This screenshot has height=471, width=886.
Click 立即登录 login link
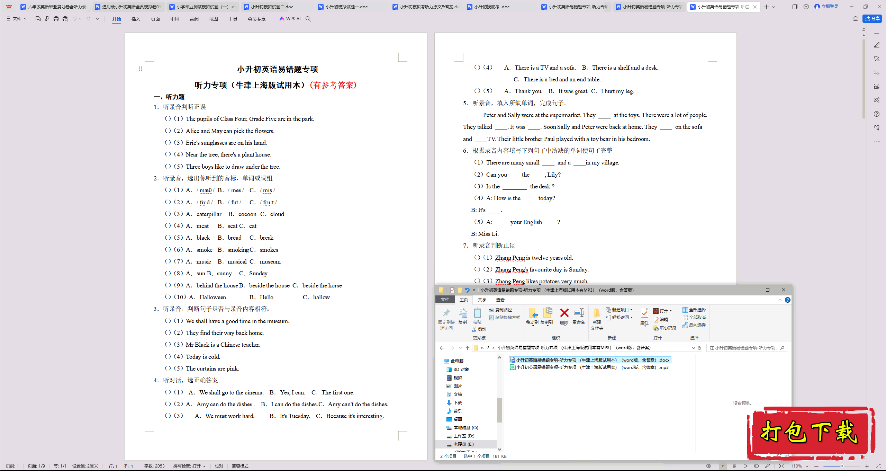[826, 7]
